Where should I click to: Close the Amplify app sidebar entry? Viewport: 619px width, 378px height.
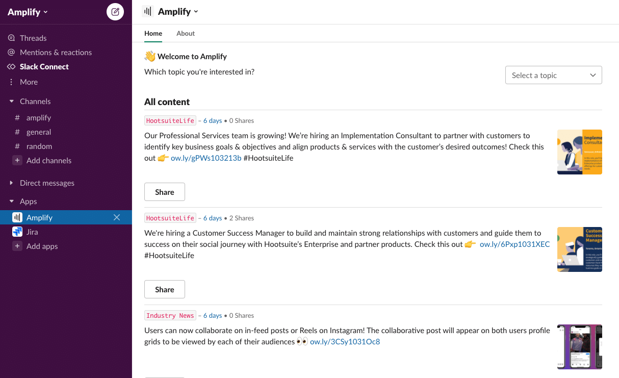pyautogui.click(x=117, y=218)
